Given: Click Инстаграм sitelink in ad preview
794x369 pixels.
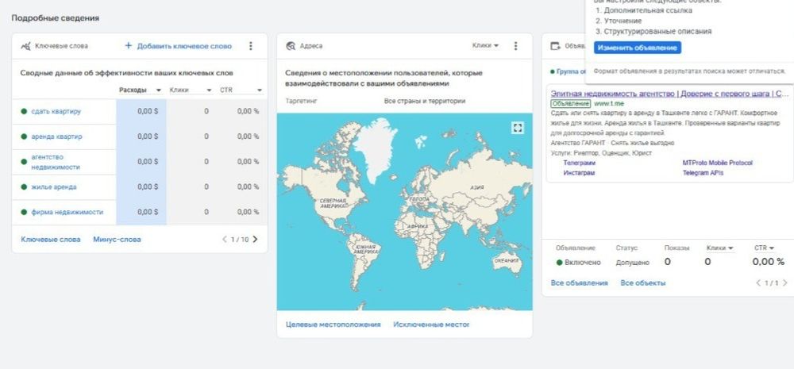Looking at the screenshot, I should pyautogui.click(x=579, y=173).
